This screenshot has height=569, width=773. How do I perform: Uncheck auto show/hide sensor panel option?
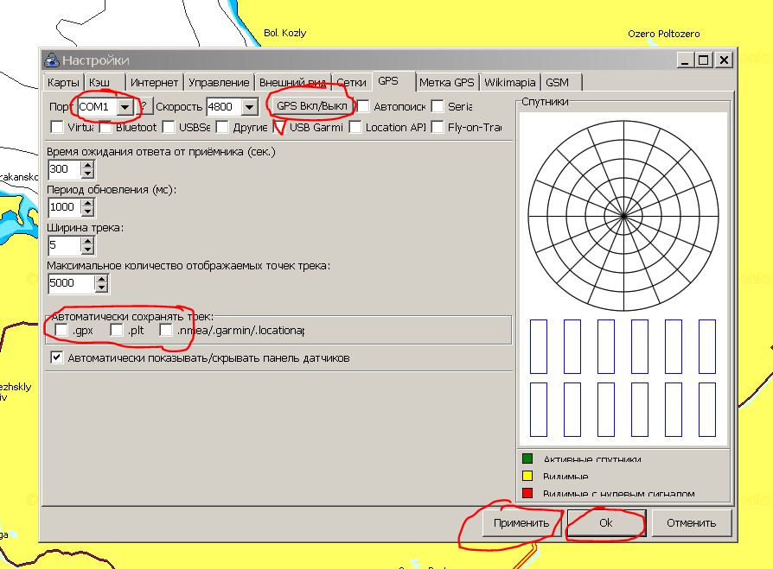pyautogui.click(x=57, y=357)
